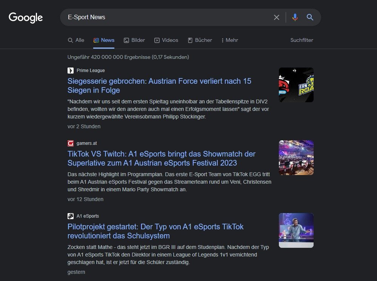Click the A1 eSports source name
The image size is (377, 281).
point(88,216)
